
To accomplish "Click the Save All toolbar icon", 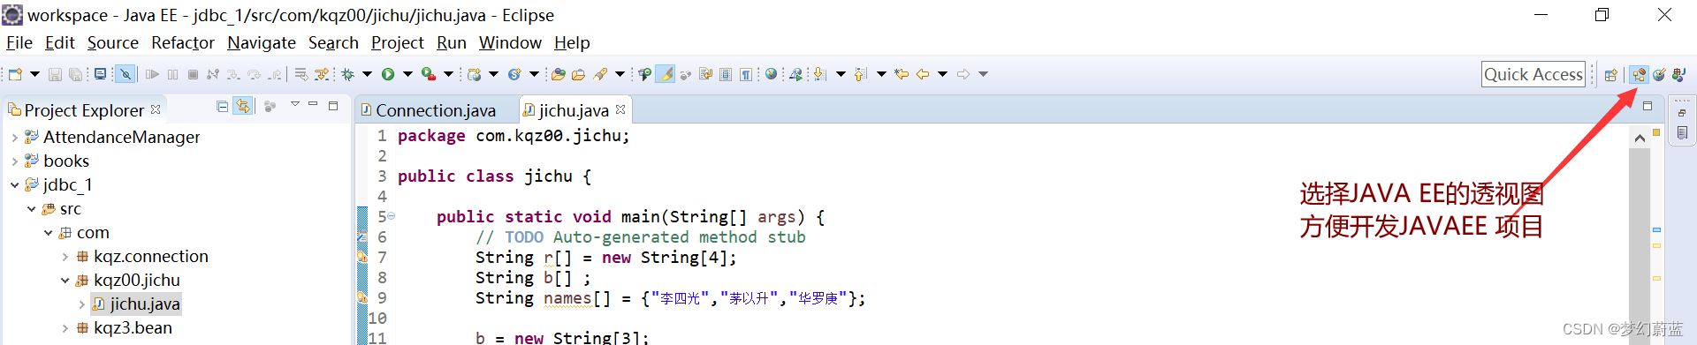I will 75,74.
